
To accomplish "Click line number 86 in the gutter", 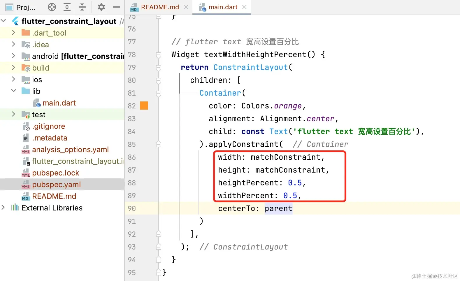I will coord(132,157).
